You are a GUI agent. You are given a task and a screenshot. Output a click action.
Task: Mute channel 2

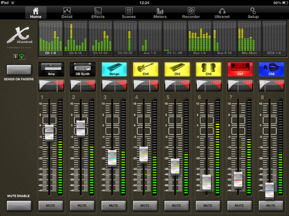pos(82,205)
